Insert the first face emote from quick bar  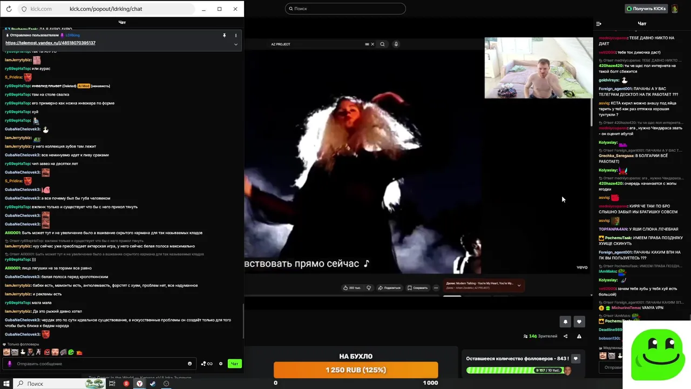[6, 352]
